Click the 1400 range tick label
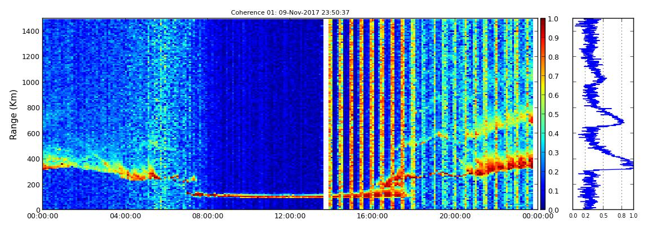The height and width of the screenshot is (229, 648). [x=31, y=32]
